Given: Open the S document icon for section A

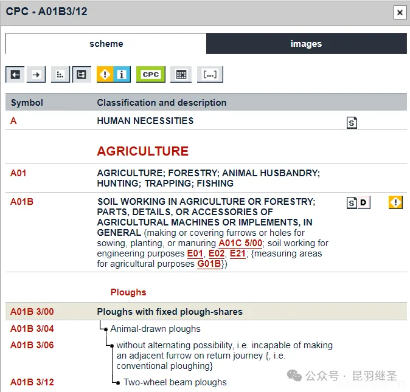Looking at the screenshot, I should click(x=352, y=123).
